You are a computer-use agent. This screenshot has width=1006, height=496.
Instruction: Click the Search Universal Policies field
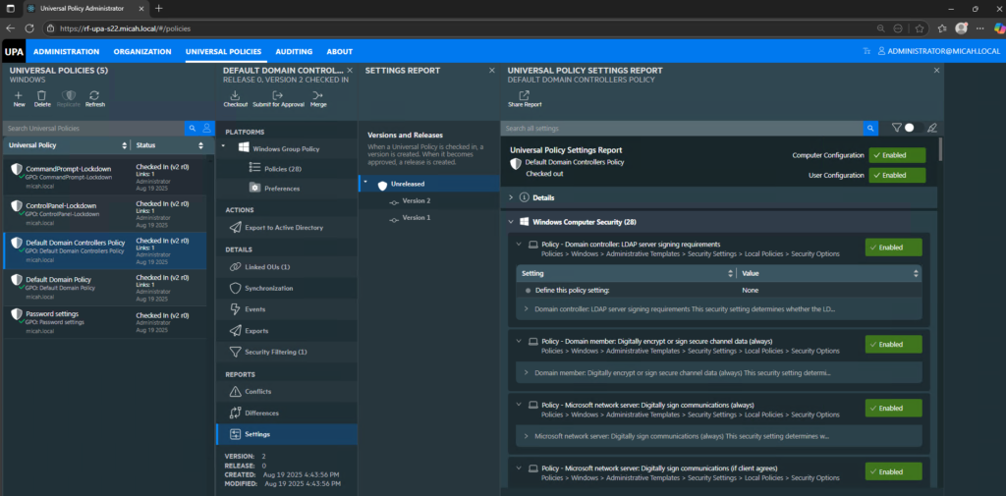[93, 129]
